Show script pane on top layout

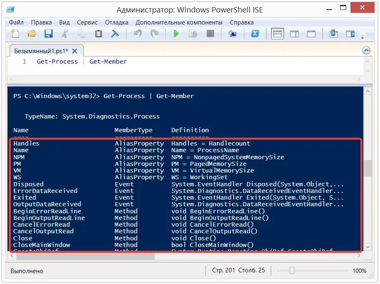[277, 34]
